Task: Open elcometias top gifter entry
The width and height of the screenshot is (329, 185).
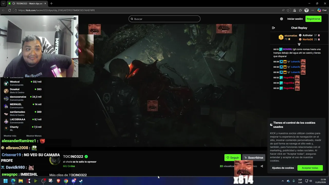Action: tap(288, 37)
